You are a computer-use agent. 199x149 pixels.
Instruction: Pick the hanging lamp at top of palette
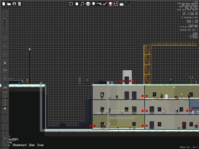pyautogui.click(x=5, y=14)
